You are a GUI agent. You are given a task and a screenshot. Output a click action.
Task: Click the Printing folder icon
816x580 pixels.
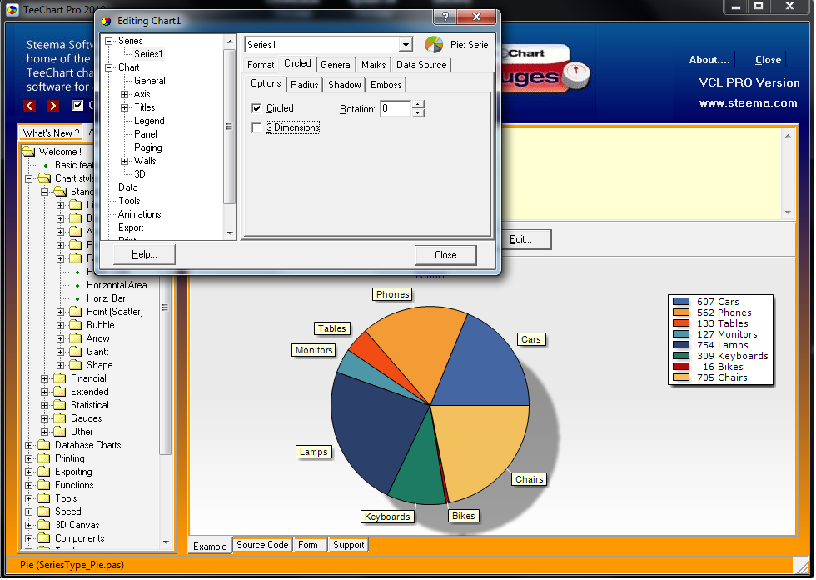pyautogui.click(x=44, y=458)
